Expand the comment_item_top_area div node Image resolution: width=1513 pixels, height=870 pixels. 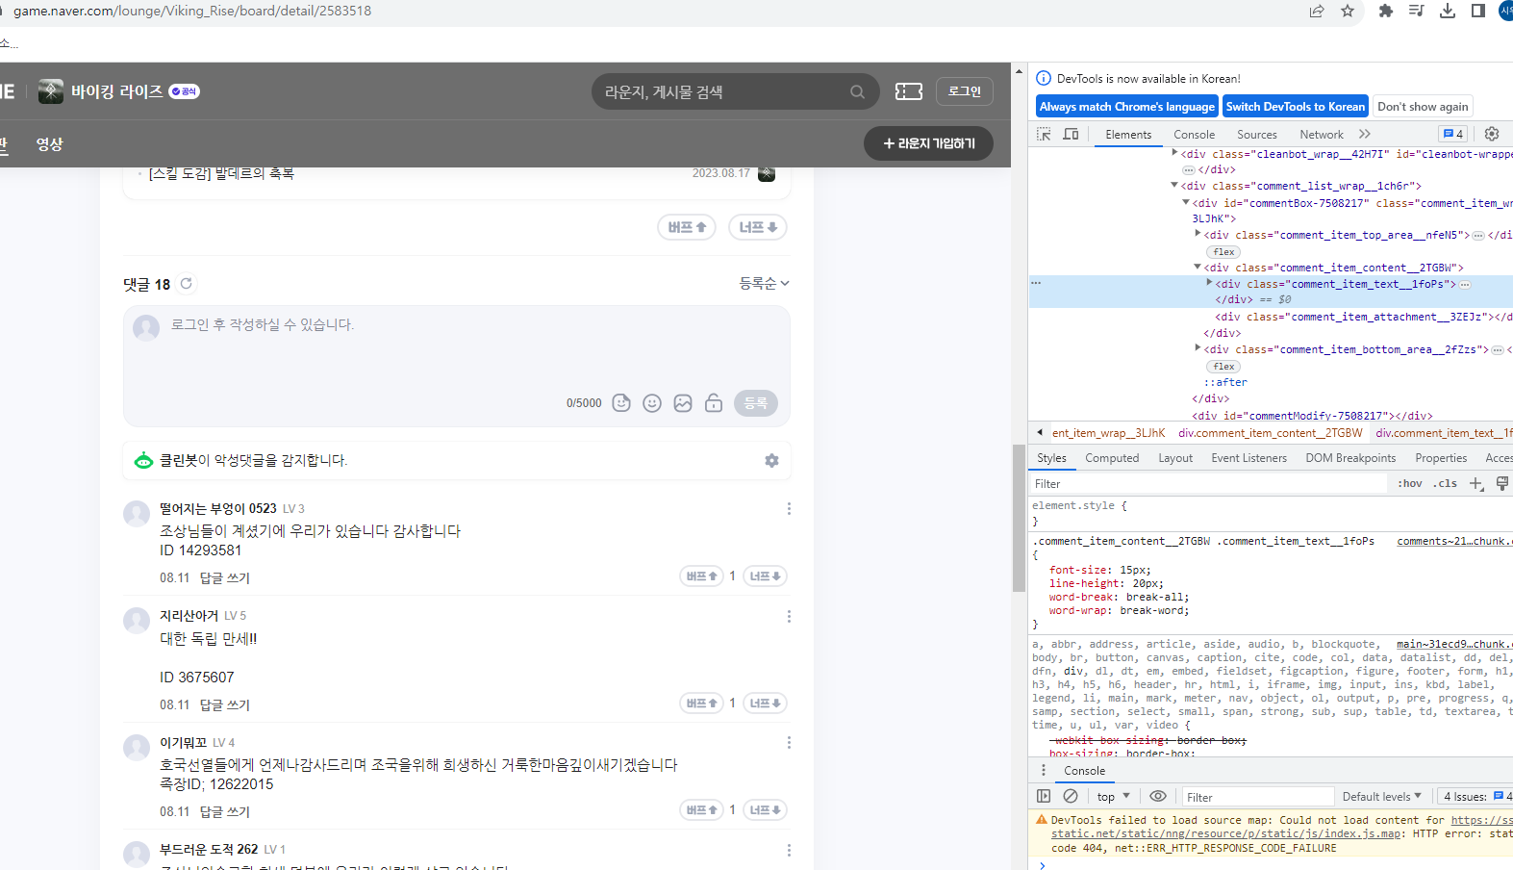click(1198, 234)
